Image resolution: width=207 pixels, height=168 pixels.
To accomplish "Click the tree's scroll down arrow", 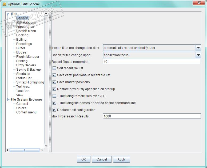I will [x=46, y=146].
